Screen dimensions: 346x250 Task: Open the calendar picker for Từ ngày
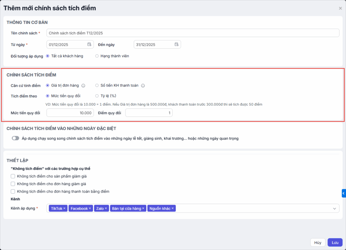(x=89, y=45)
